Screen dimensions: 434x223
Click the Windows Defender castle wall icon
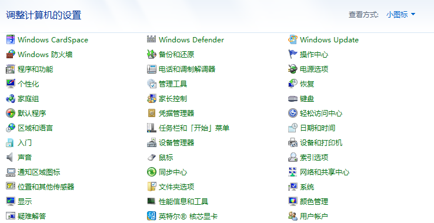151,39
